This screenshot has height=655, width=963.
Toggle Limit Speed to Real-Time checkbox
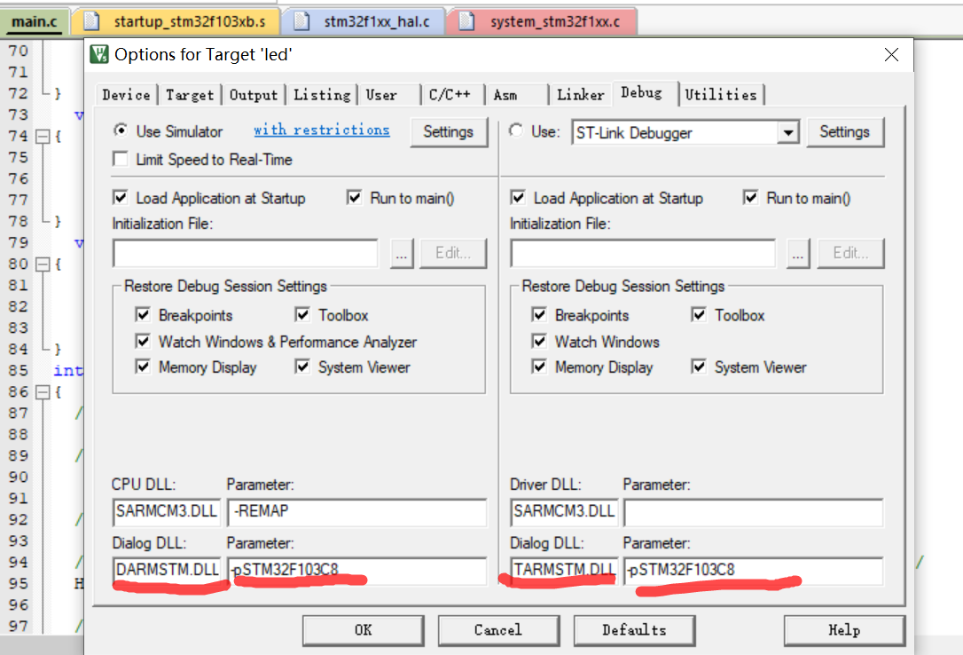click(x=121, y=159)
